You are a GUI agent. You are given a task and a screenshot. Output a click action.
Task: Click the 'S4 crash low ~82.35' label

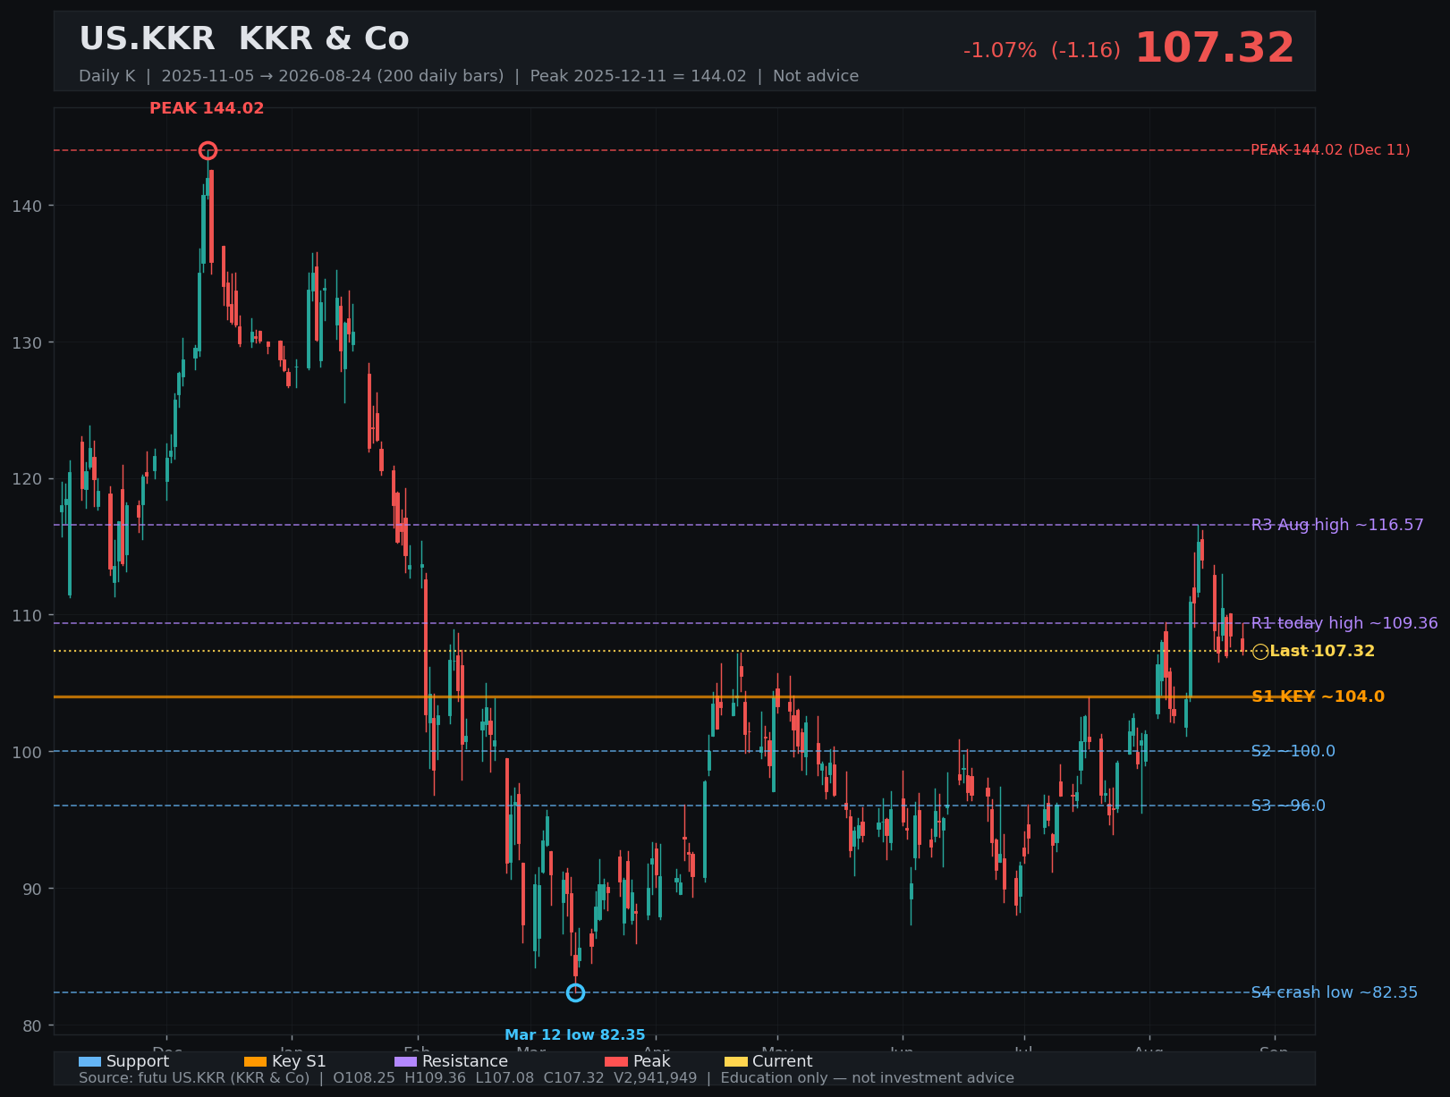pyautogui.click(x=1334, y=992)
